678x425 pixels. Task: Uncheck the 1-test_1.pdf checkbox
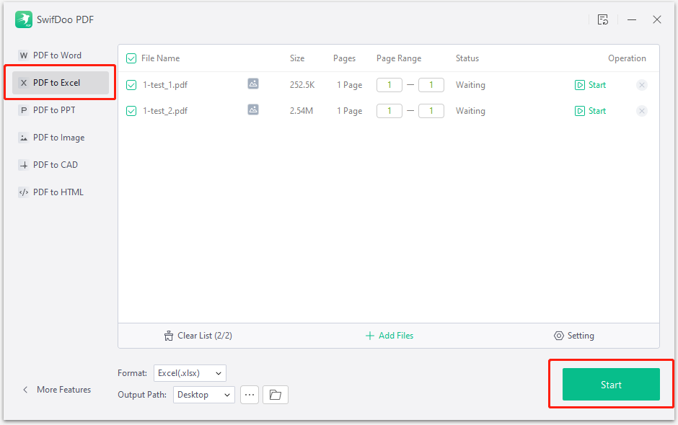tap(131, 85)
